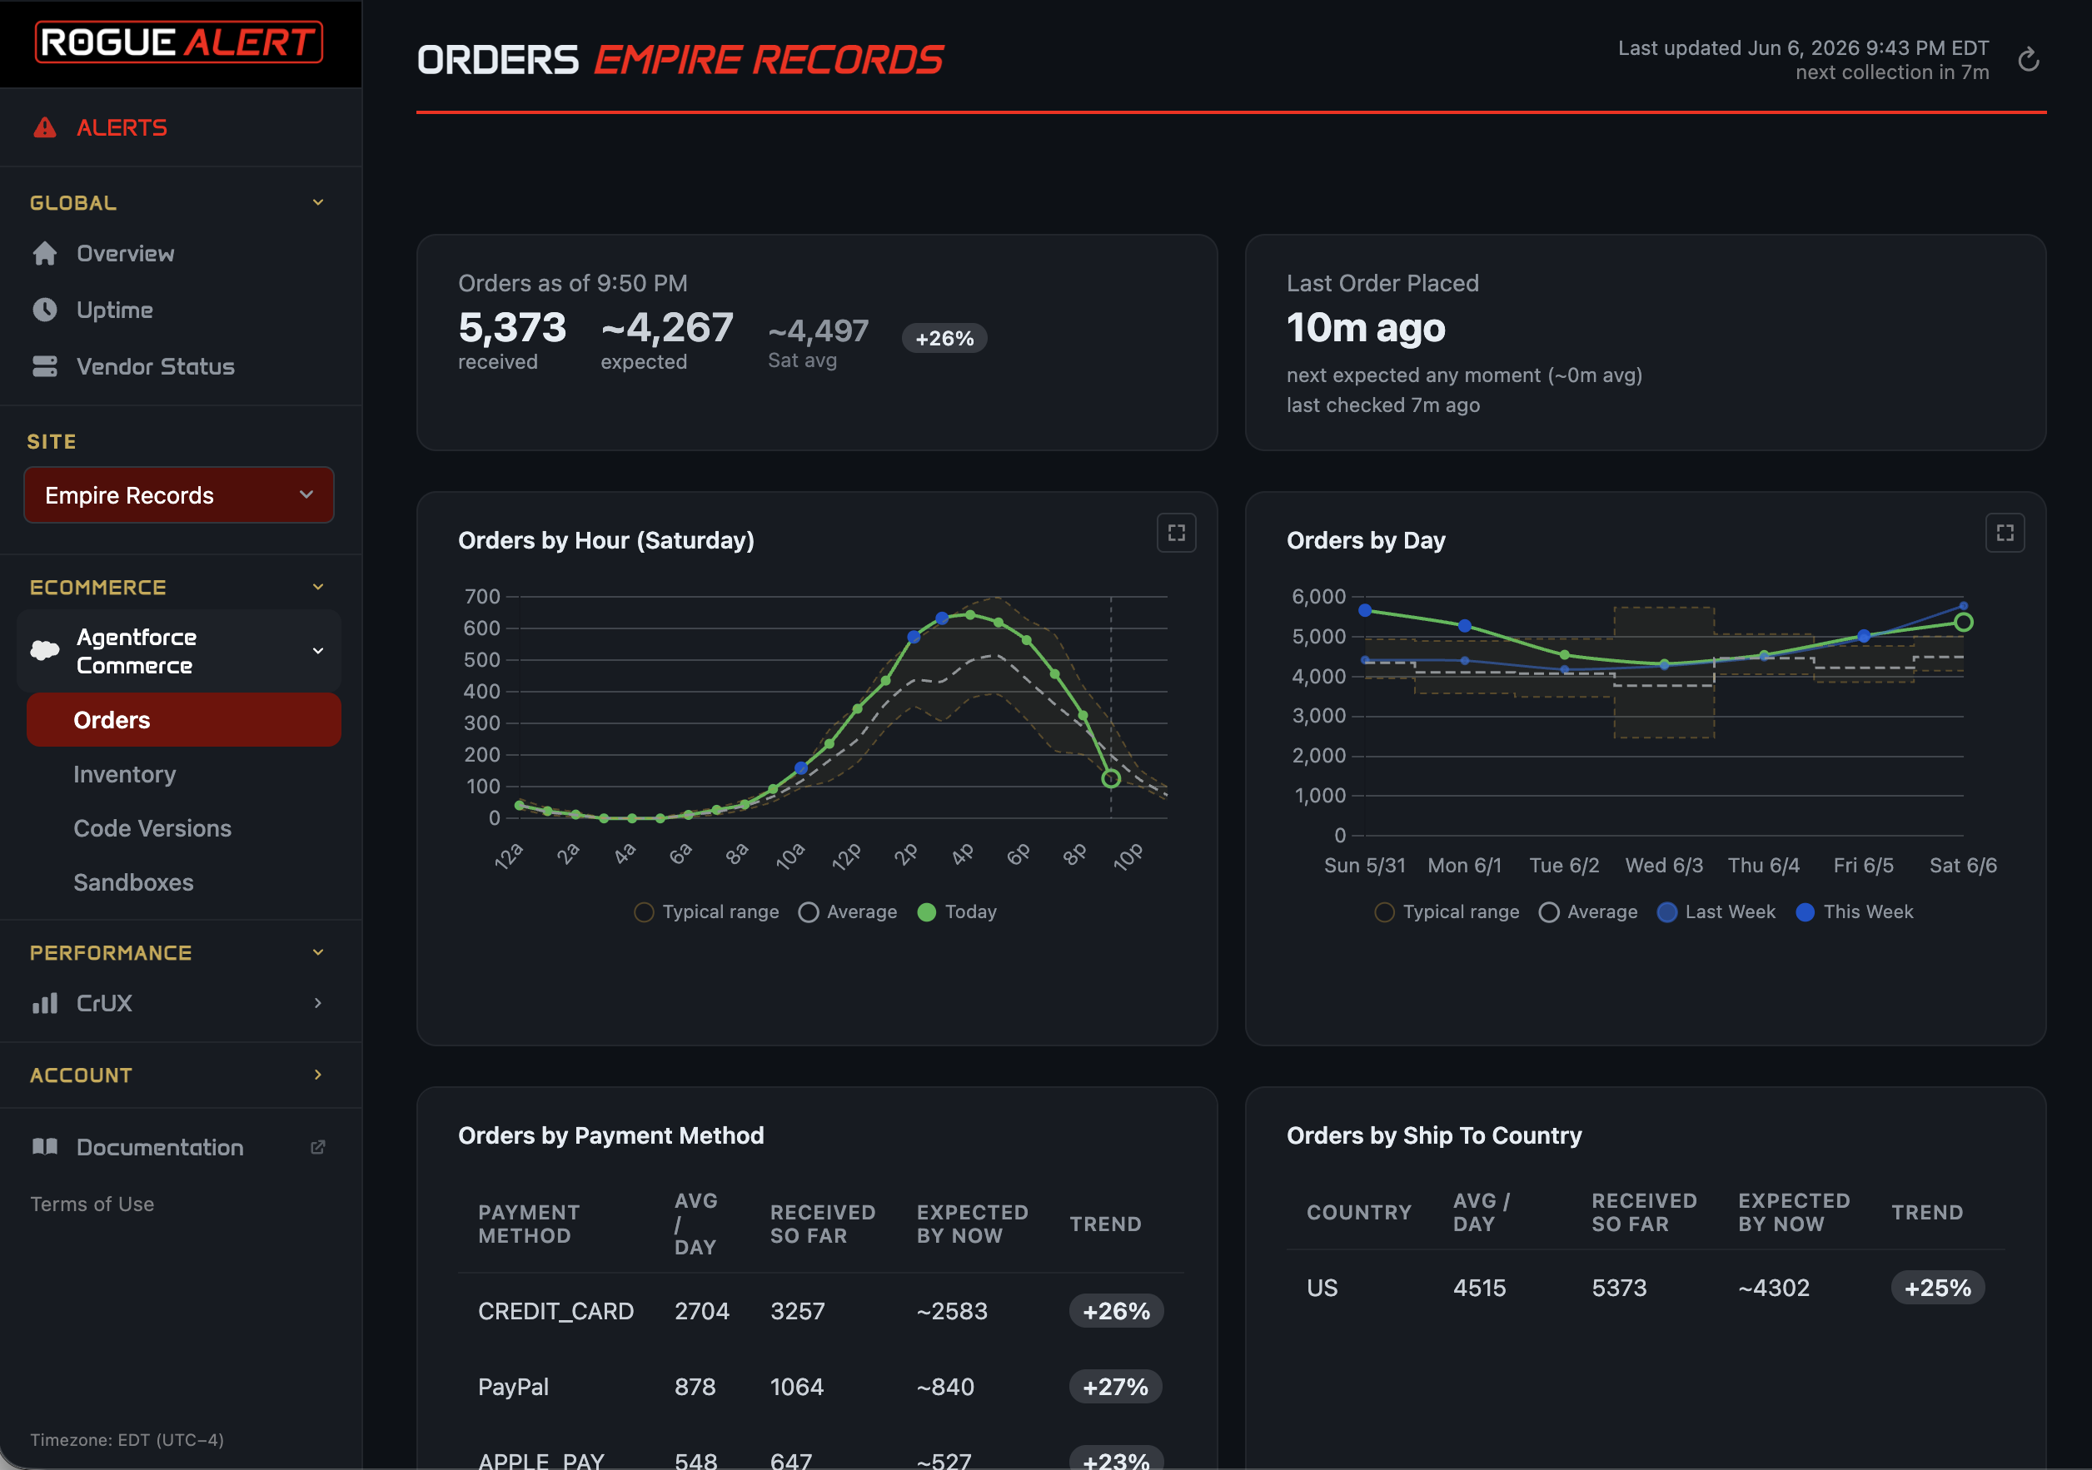
Task: Toggle Last Week series in legend
Action: (x=1716, y=911)
